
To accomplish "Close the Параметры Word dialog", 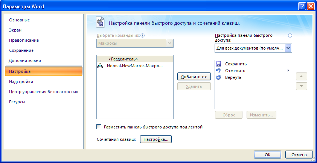I will coord(310,6).
